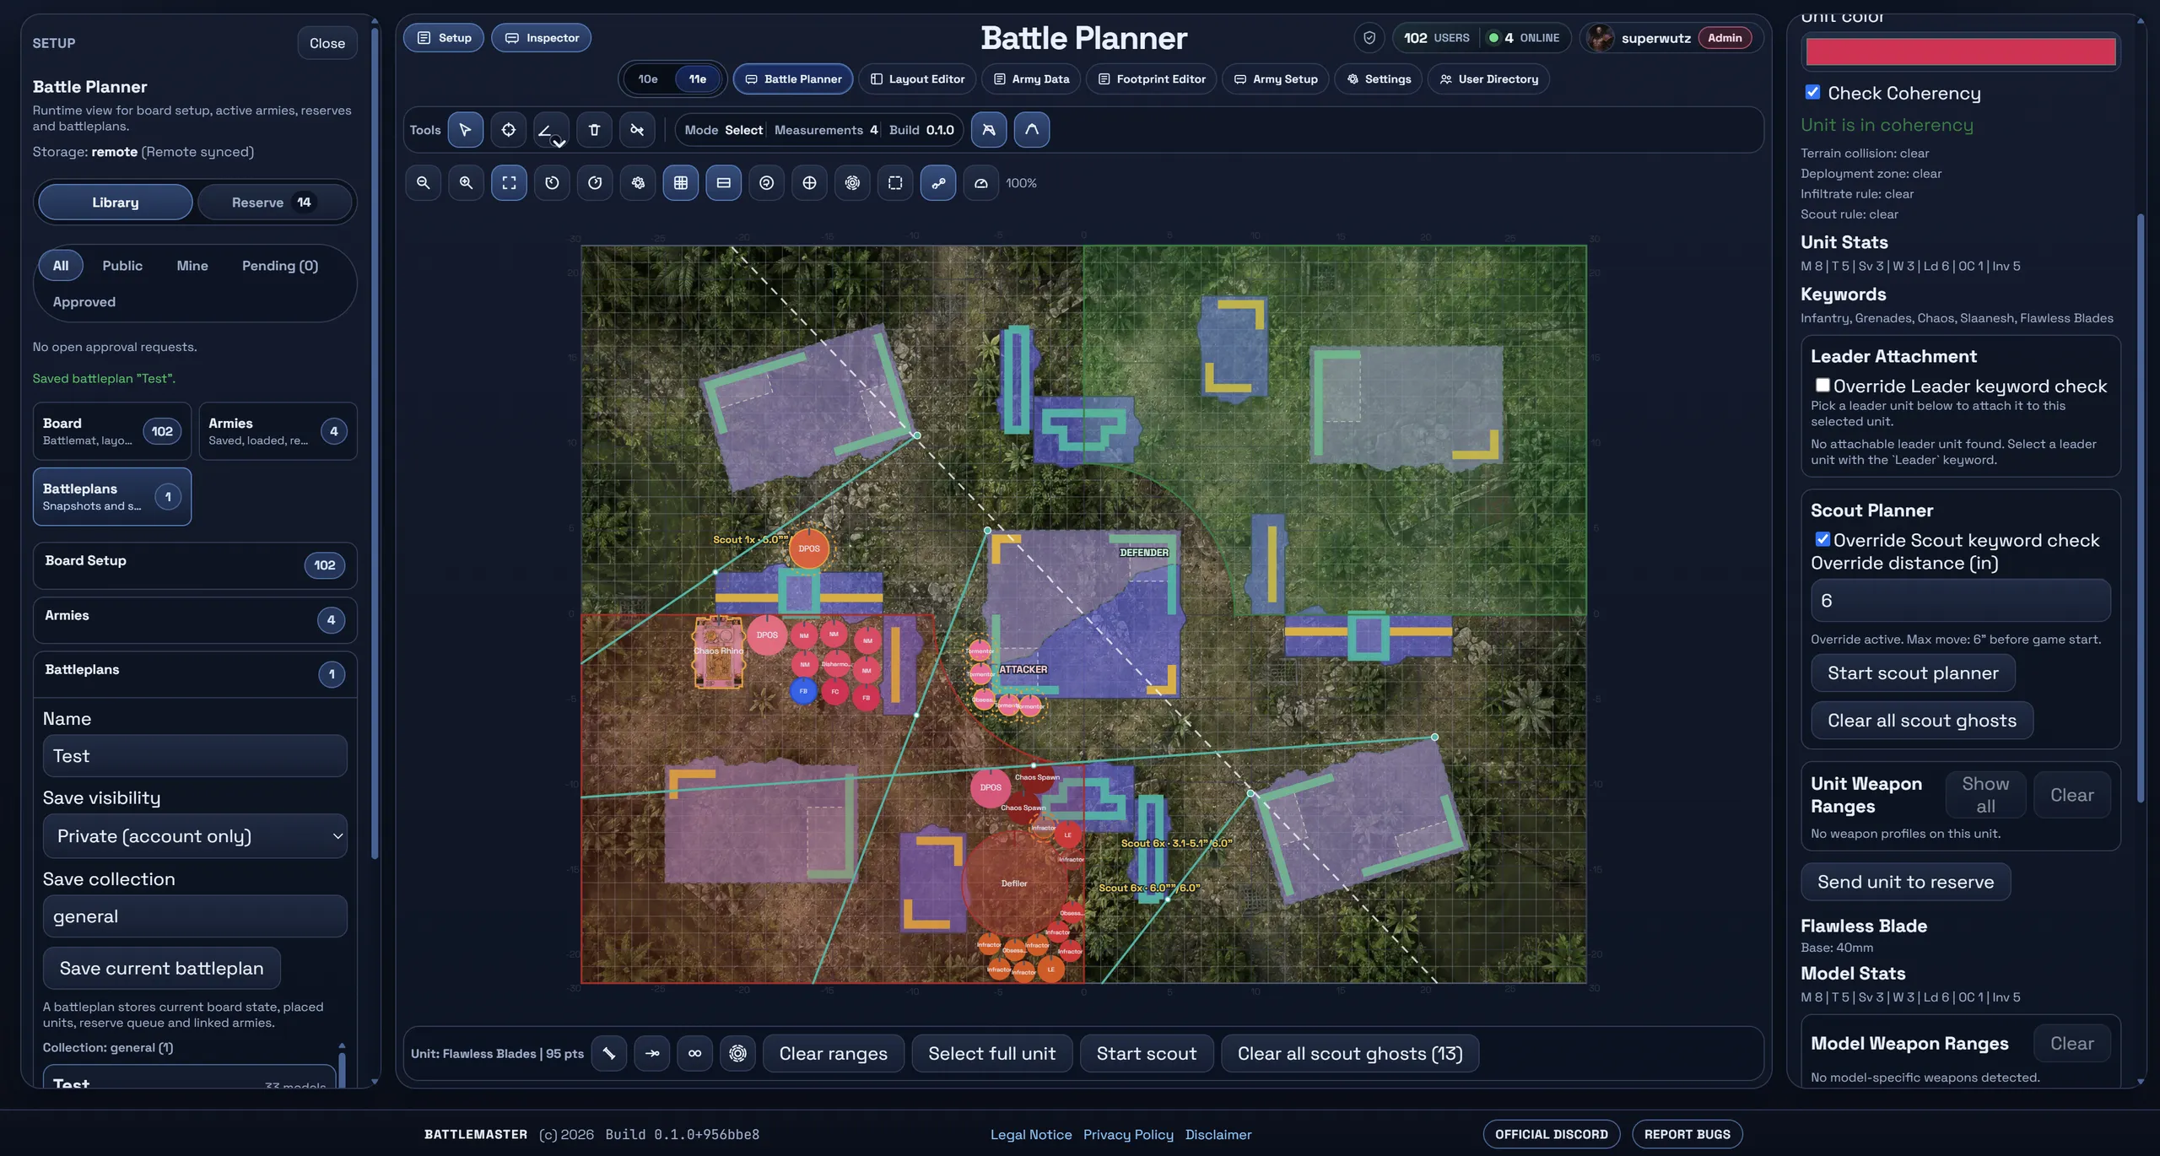Uncheck Override Scout keyword check

(x=1822, y=539)
